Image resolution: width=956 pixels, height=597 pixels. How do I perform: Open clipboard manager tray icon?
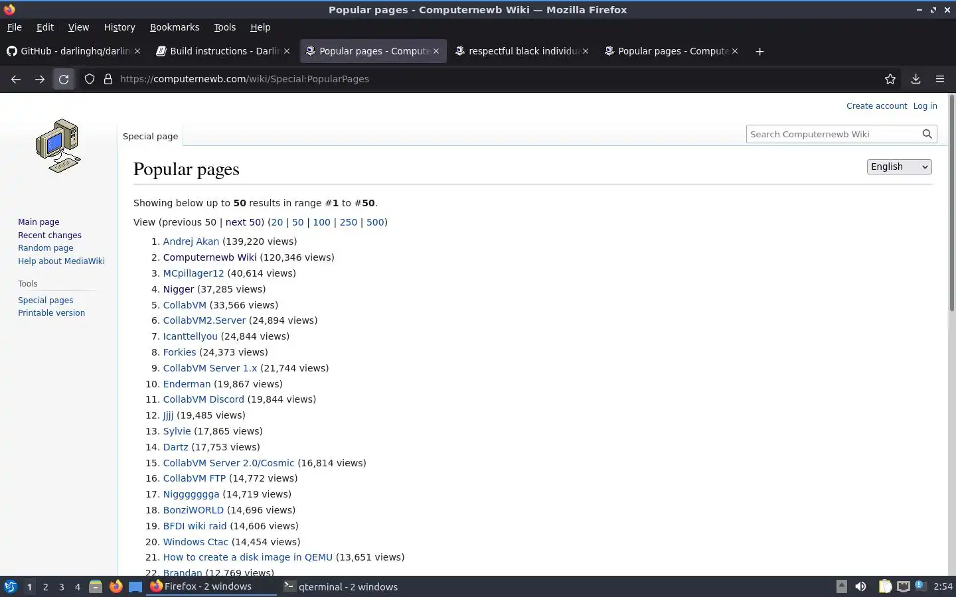coord(885,586)
